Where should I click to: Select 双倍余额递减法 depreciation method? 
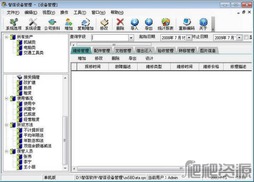coord(38,146)
